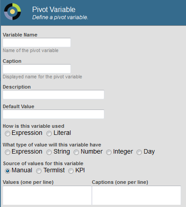Choose Expression as the value type
The height and width of the screenshot is (207, 186).
(8, 152)
